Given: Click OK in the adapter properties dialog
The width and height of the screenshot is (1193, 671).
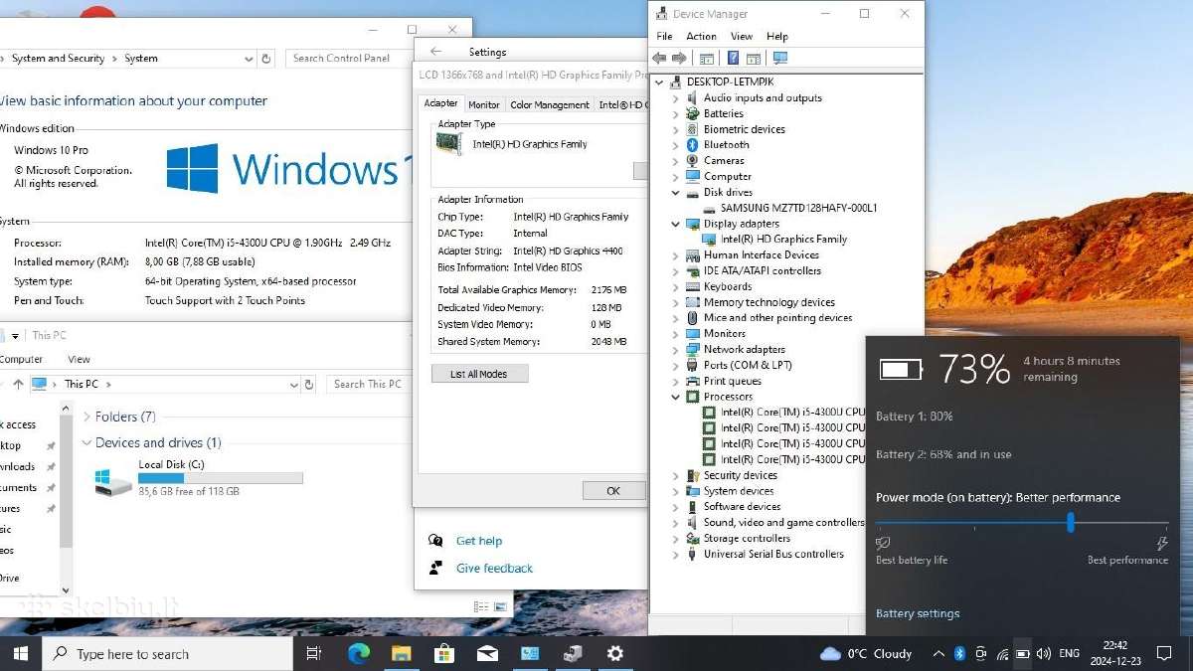Looking at the screenshot, I should (x=613, y=490).
